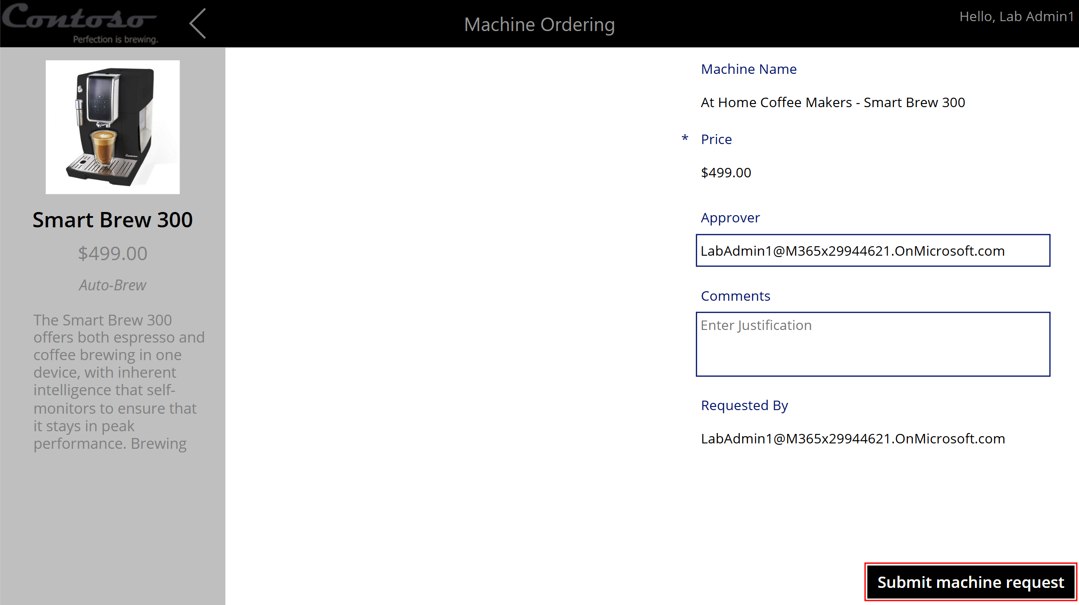The image size is (1079, 605).
Task: Click the Machine Name label
Action: (x=748, y=69)
